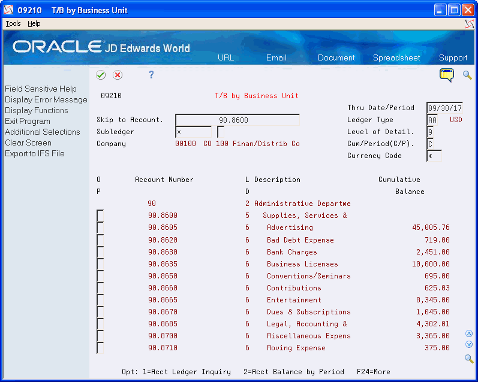Viewport: 478px width, 382px height.
Task: Click the Subledger type field
Action: [221, 132]
